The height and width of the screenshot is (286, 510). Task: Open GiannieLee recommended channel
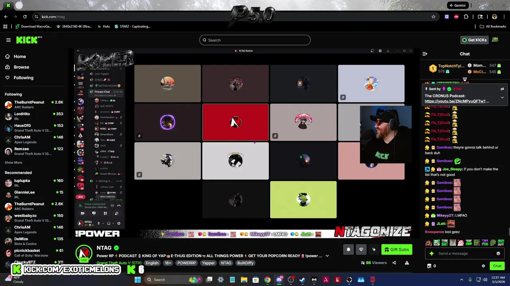[34, 195]
